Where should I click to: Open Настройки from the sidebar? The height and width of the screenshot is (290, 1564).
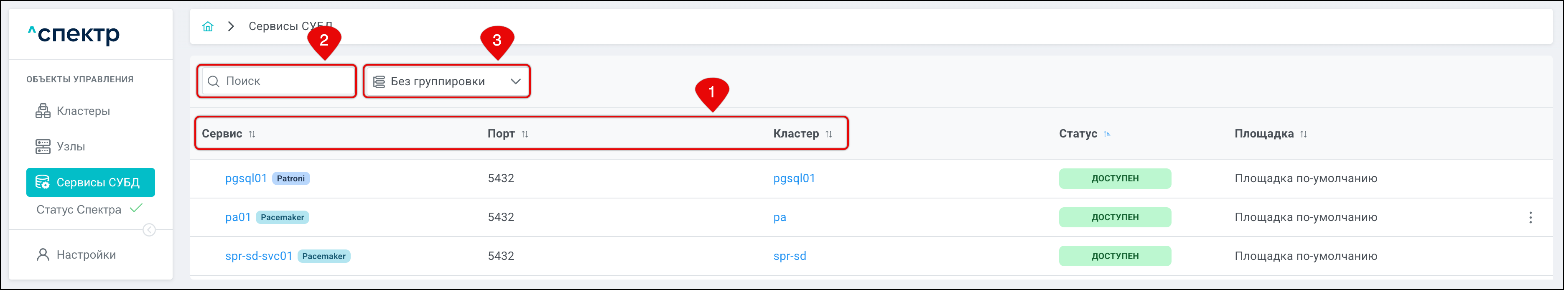click(x=86, y=255)
